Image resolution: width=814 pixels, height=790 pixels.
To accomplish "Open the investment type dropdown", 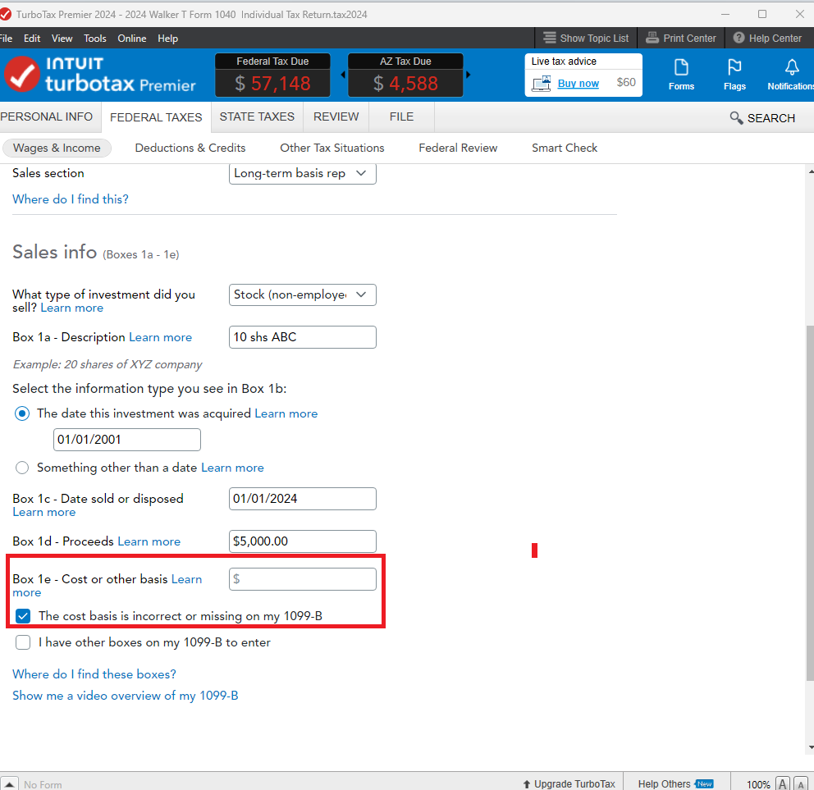I will pos(302,295).
